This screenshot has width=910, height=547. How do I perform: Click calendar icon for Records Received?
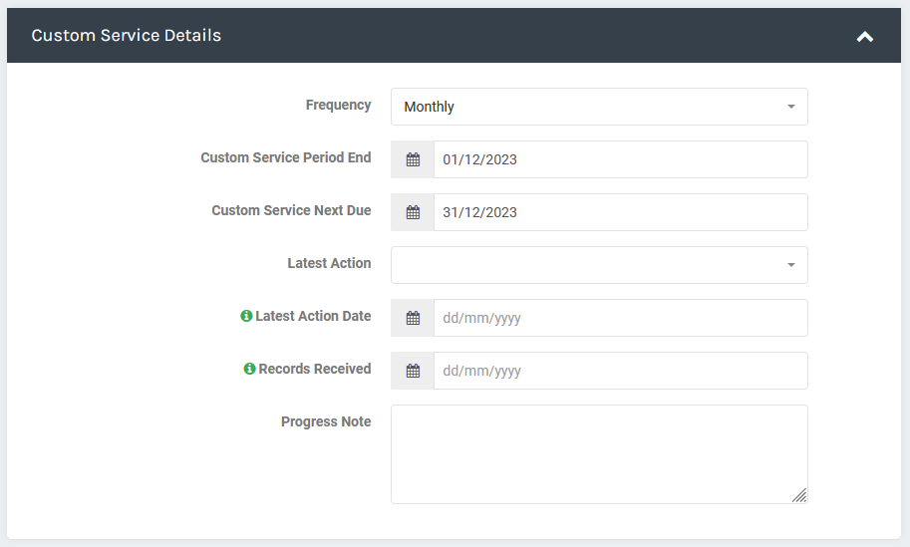click(413, 371)
